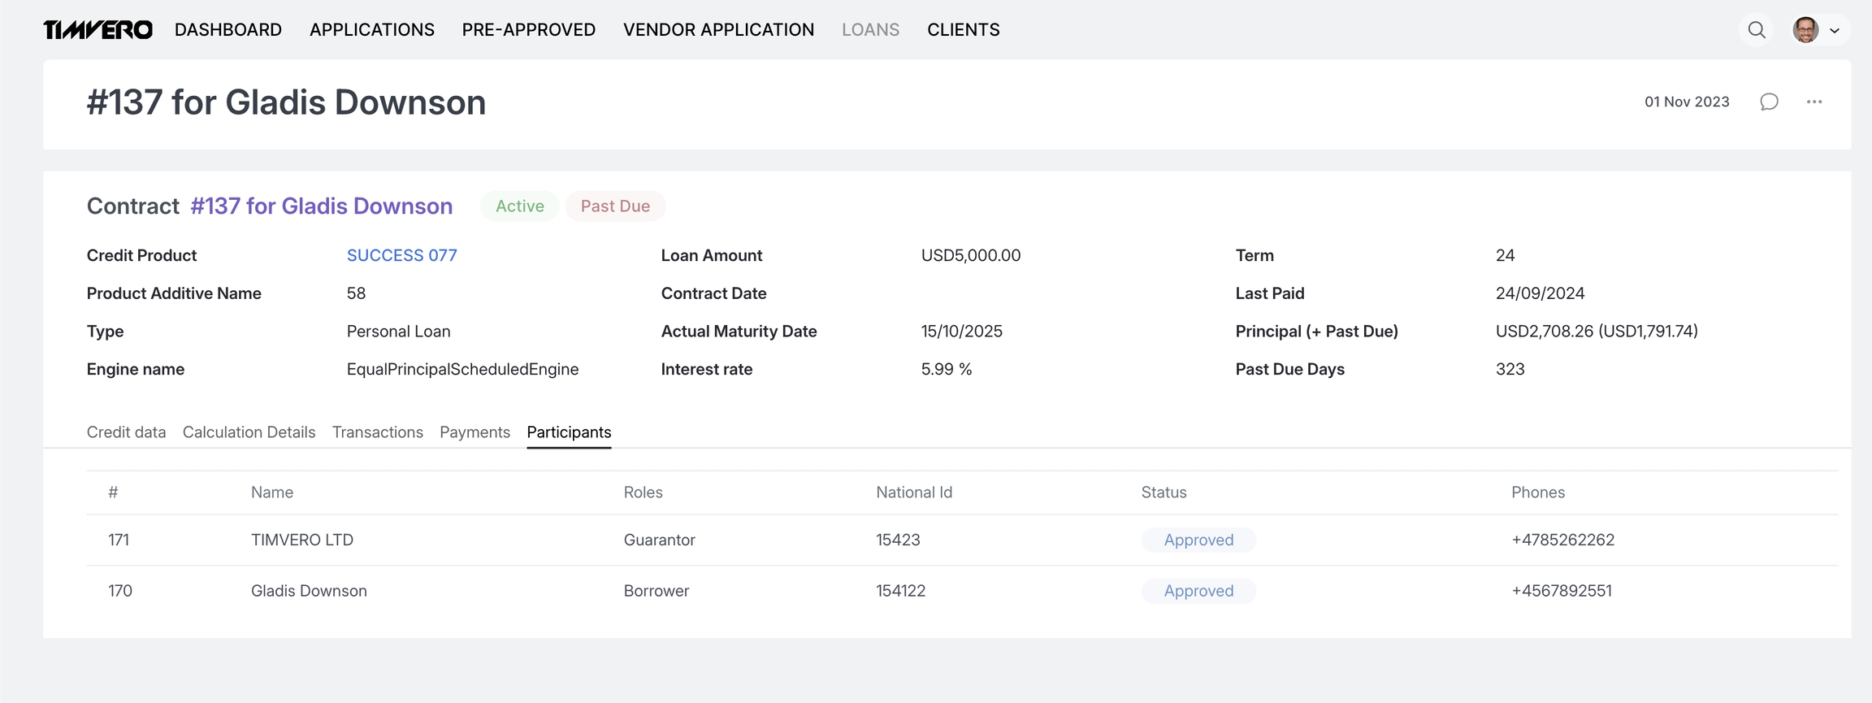Select the TIMVERO LTD guarantor row
This screenshot has width=1872, height=703.
click(x=302, y=540)
